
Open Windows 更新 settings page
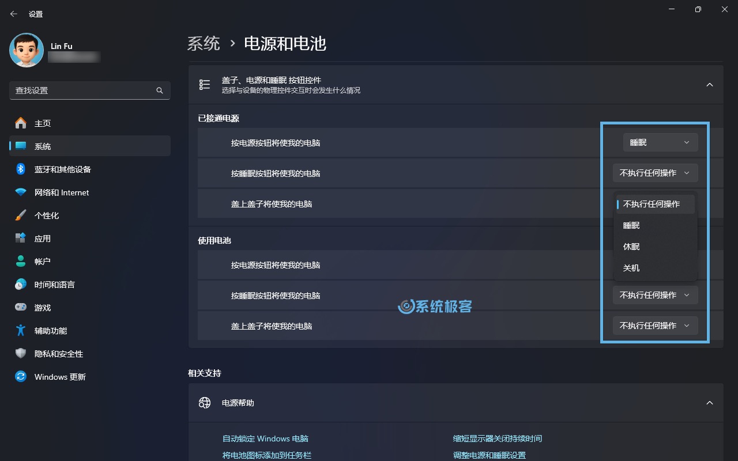[90, 376]
